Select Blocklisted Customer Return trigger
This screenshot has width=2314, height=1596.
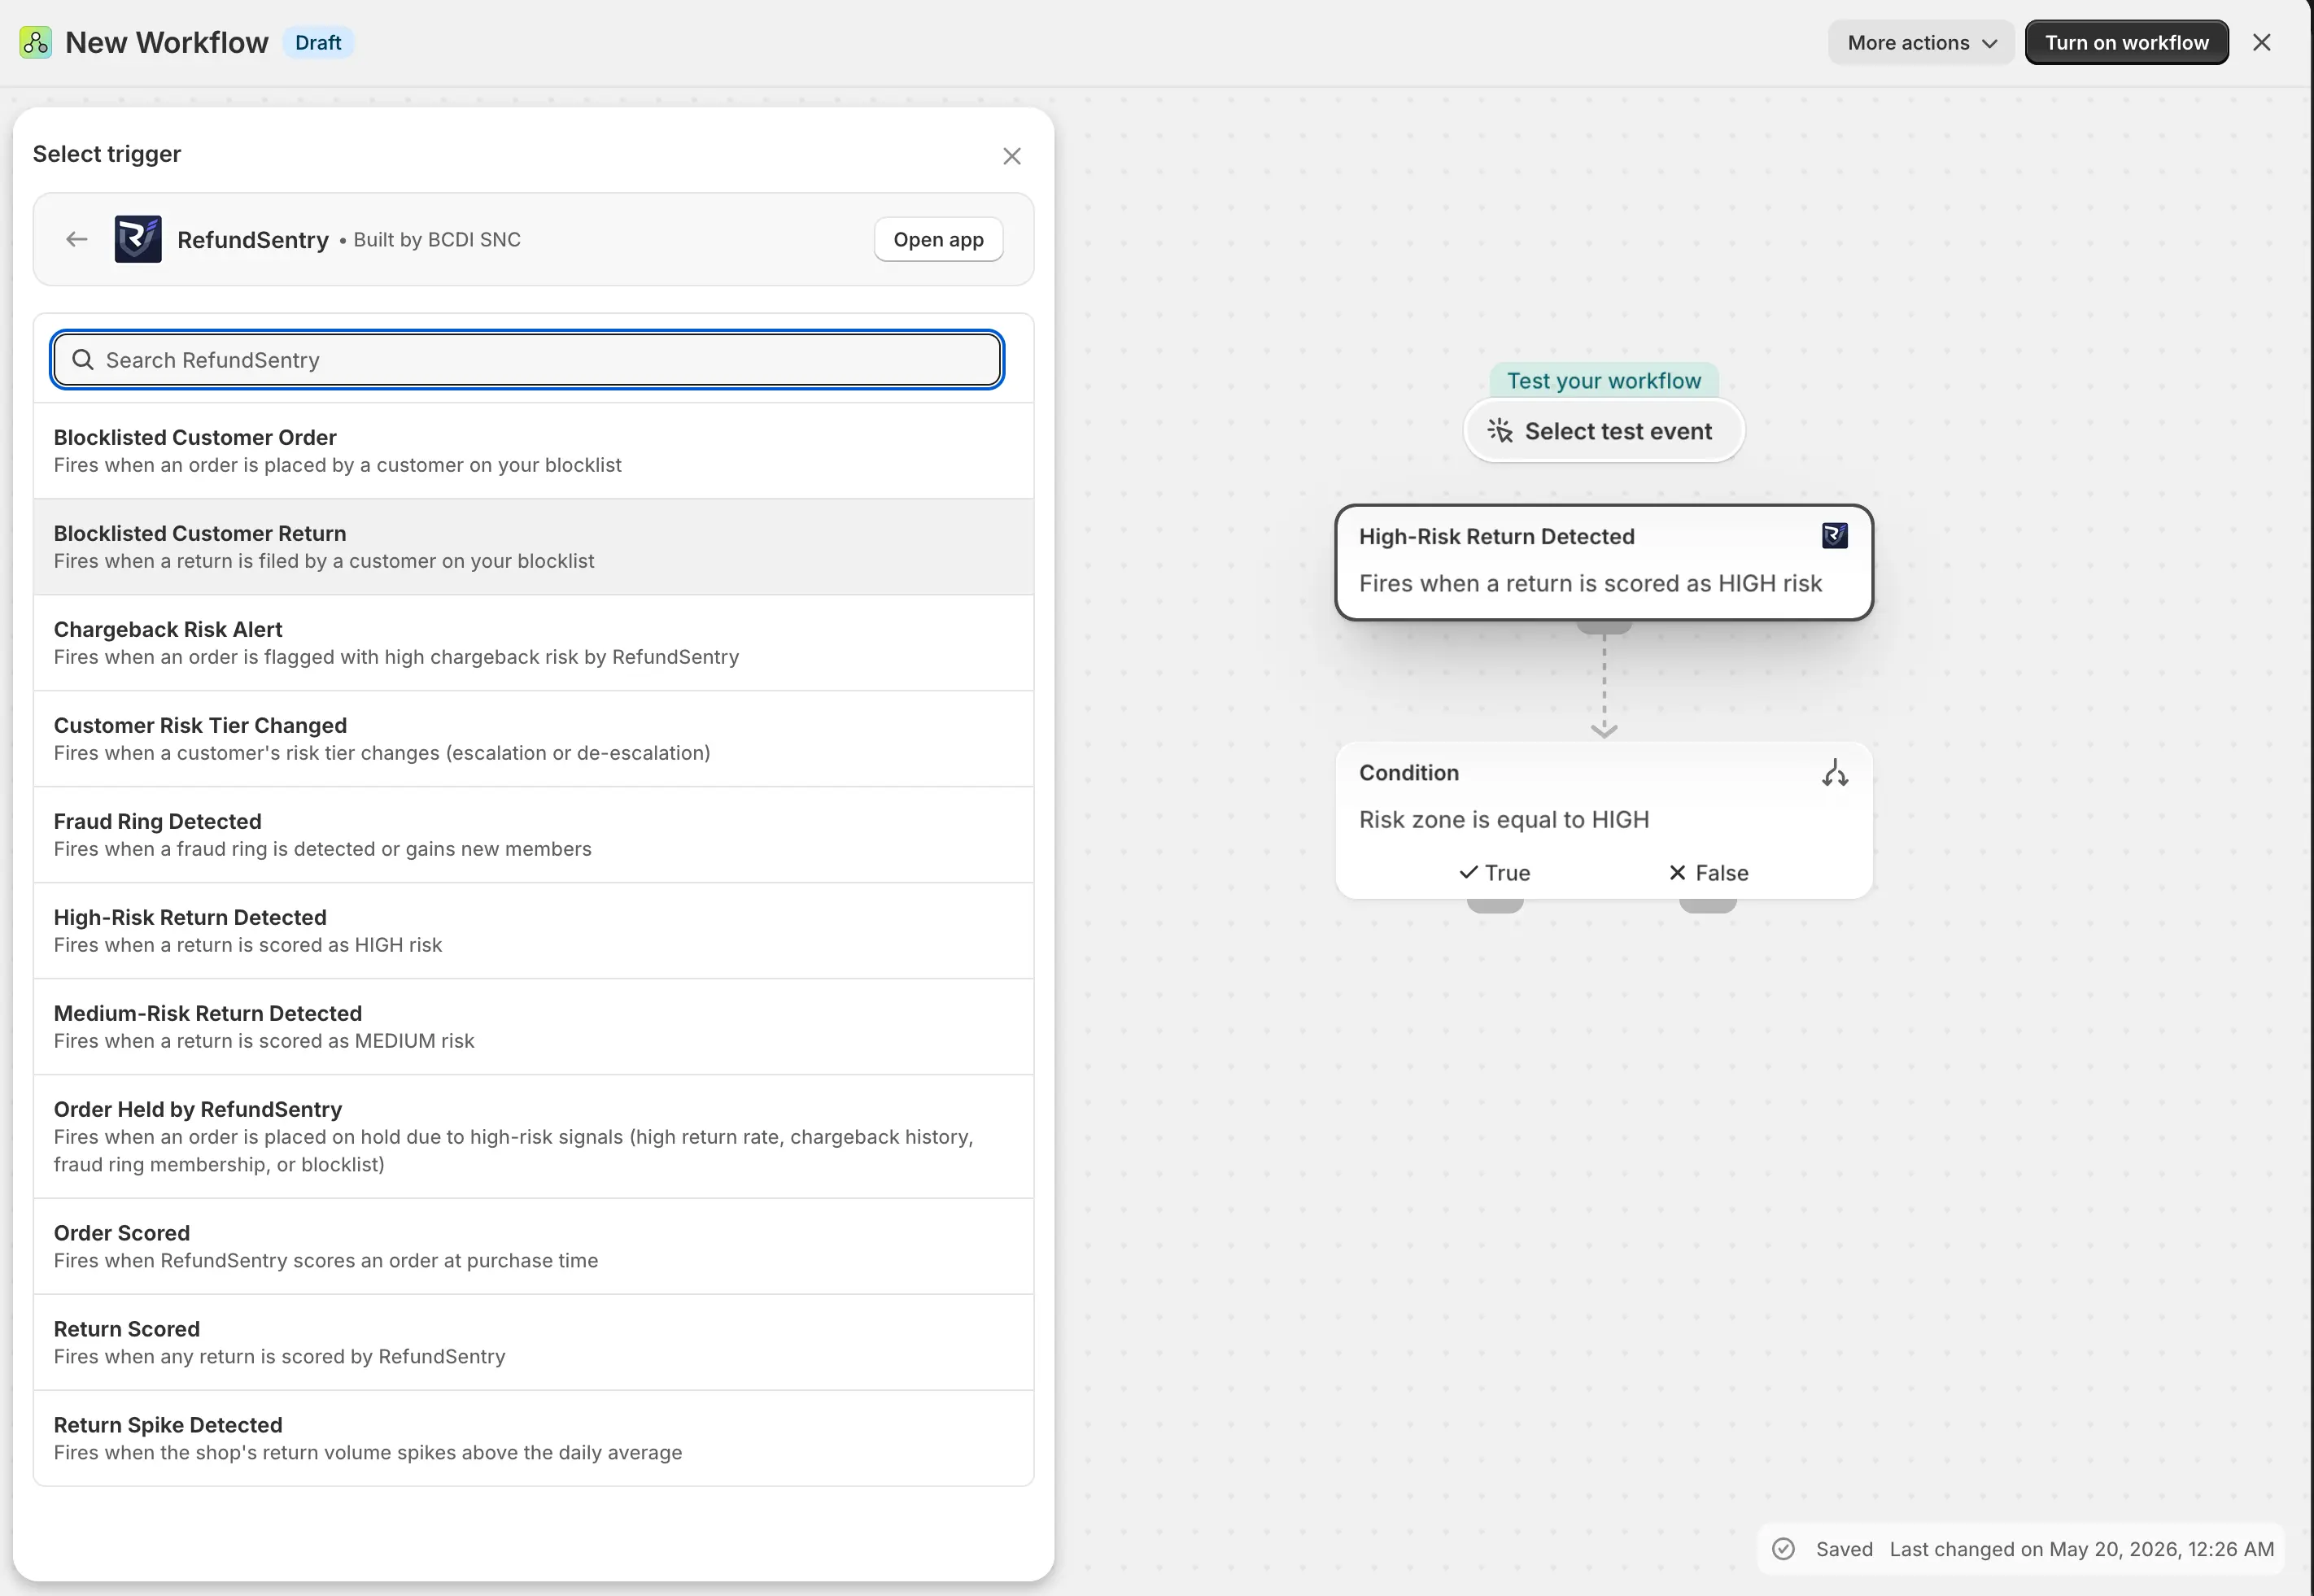click(x=533, y=547)
